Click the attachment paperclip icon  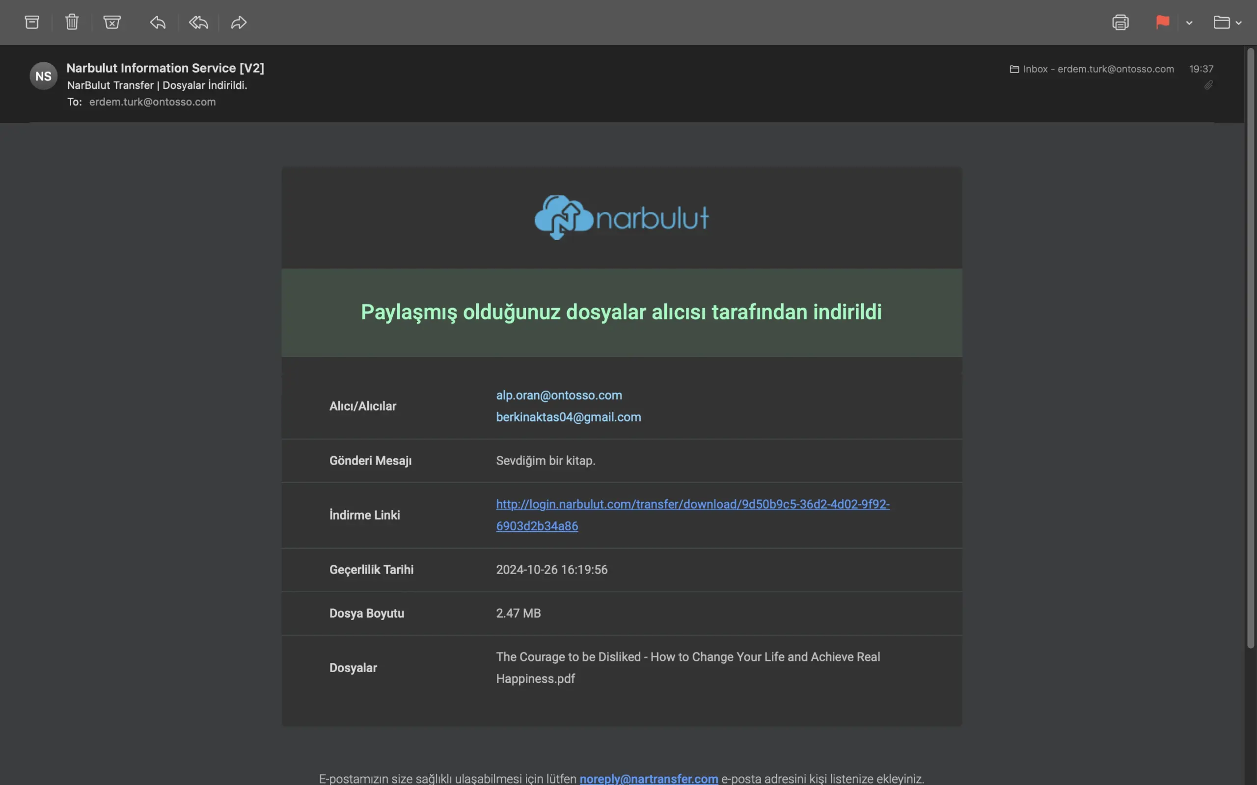tap(1208, 85)
